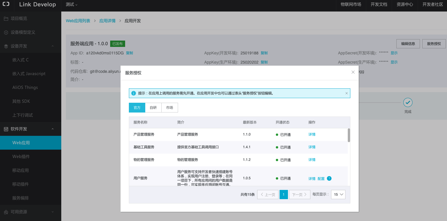The width and height of the screenshot is (447, 221).
Task: Open 物联网市场 in top navigation
Action: [351, 4]
